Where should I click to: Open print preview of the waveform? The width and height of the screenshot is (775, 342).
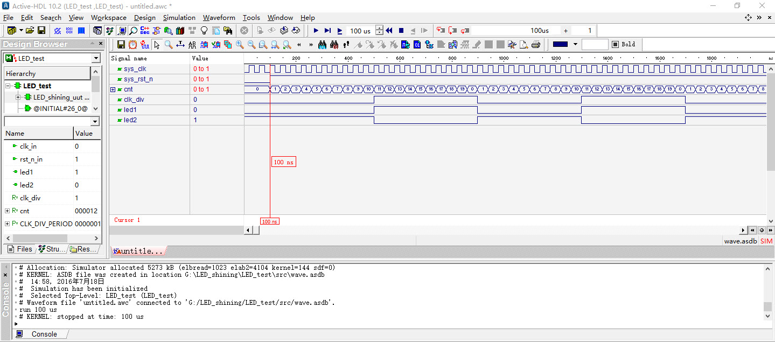point(524,45)
